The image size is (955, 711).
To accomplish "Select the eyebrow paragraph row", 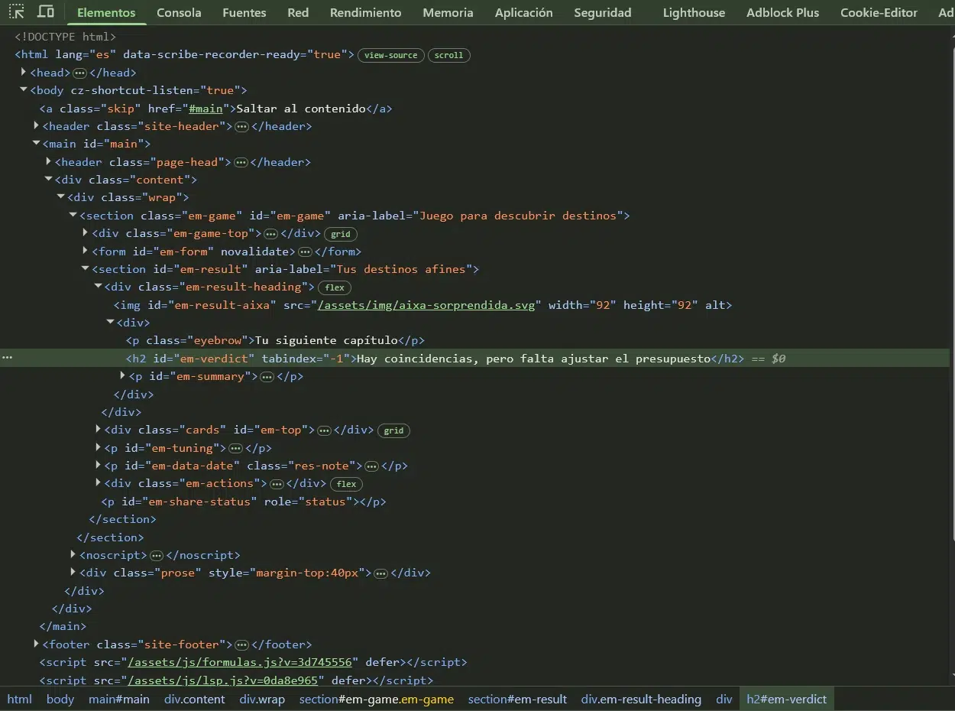I will (275, 340).
